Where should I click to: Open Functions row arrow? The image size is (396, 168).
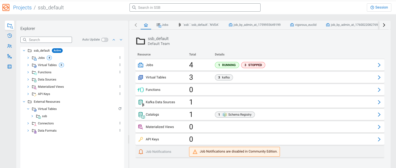[379, 90]
